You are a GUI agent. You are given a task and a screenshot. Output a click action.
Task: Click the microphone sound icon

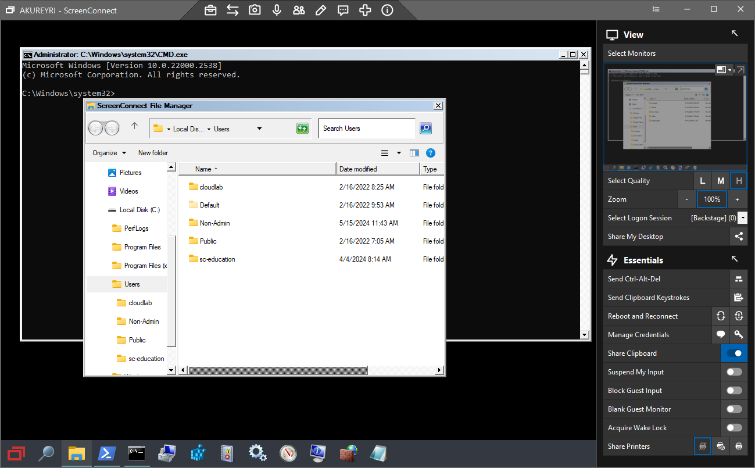pyautogui.click(x=277, y=10)
